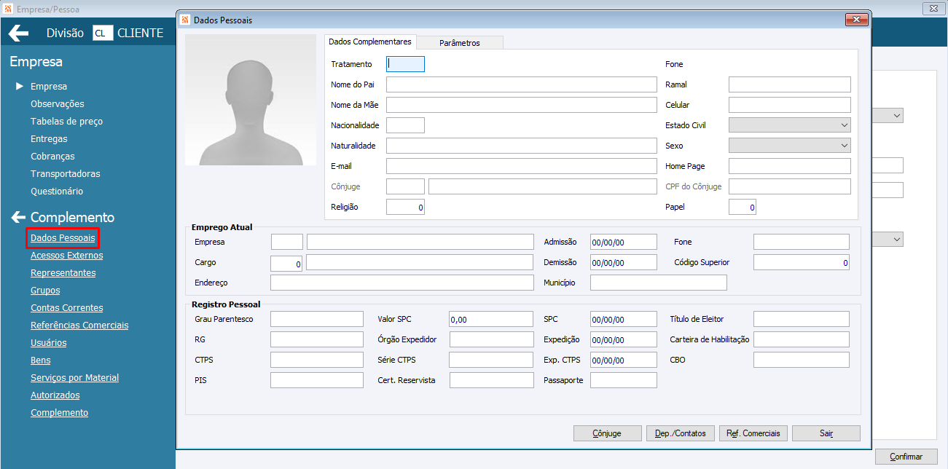Open the Acessos Externos link
The height and width of the screenshot is (469, 948).
67,256
